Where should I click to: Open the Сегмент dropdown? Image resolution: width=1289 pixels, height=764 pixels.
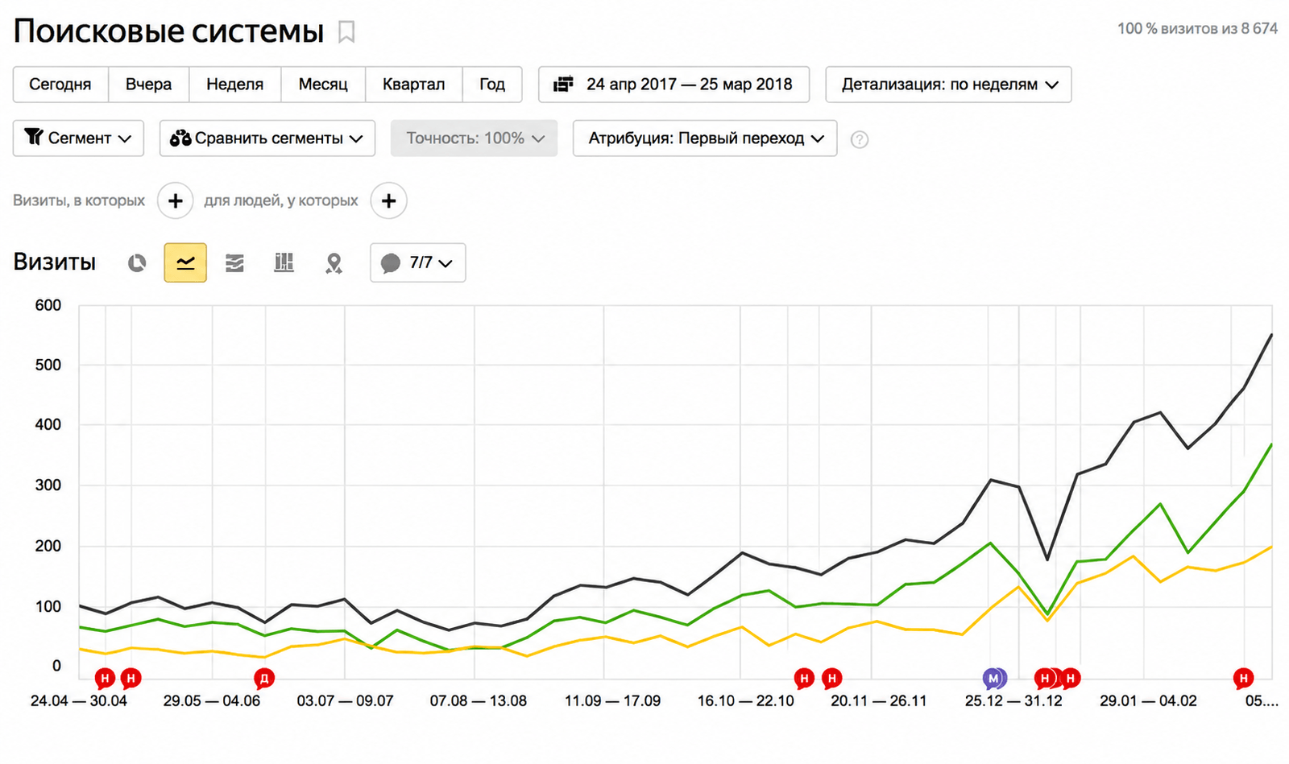[78, 138]
